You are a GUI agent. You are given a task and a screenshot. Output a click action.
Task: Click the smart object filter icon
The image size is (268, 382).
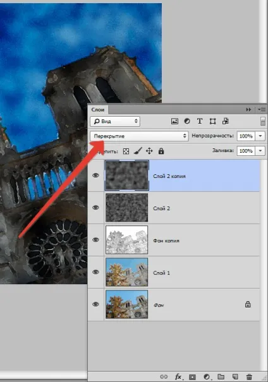click(225, 121)
